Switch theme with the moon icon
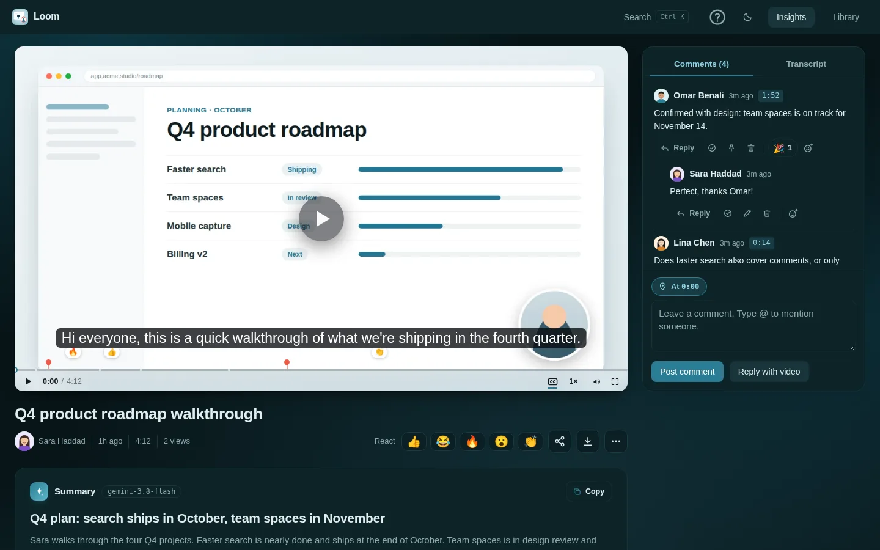 tap(747, 17)
